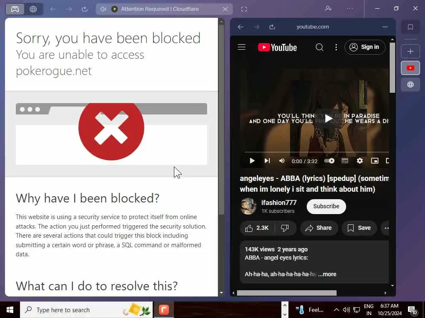Play the video from control bar
Image resolution: width=425 pixels, height=318 pixels.
click(x=252, y=161)
